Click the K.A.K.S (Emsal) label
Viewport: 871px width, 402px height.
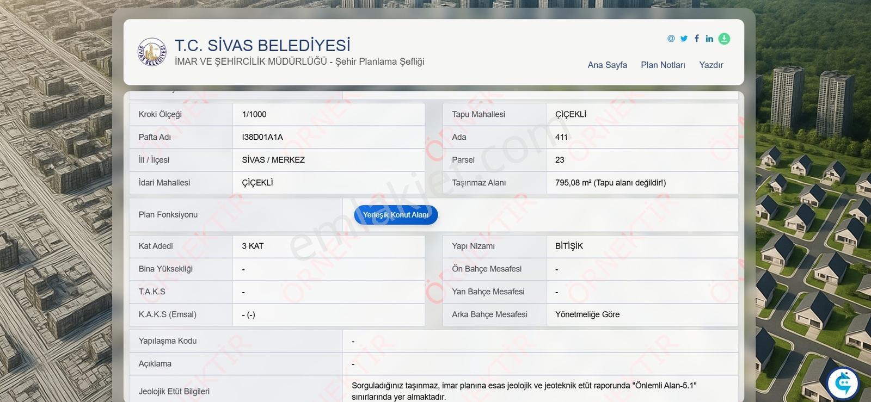point(168,314)
